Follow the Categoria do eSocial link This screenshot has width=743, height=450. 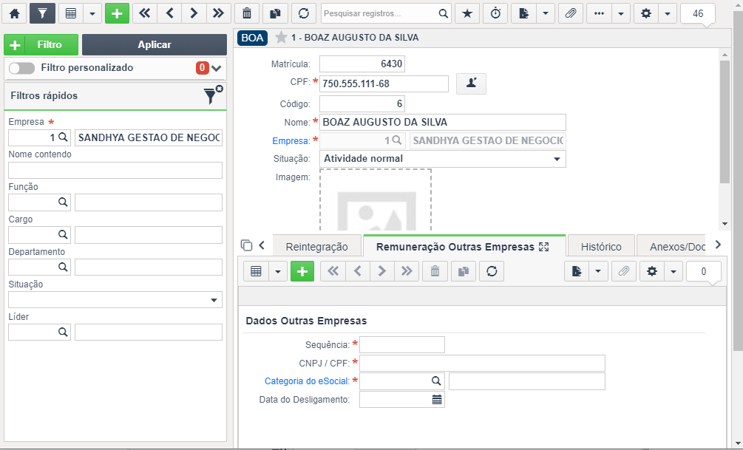click(307, 381)
